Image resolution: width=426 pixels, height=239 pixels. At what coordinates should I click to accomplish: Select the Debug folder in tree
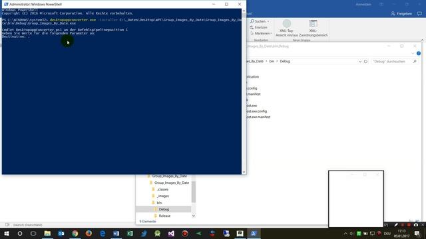tap(164, 209)
